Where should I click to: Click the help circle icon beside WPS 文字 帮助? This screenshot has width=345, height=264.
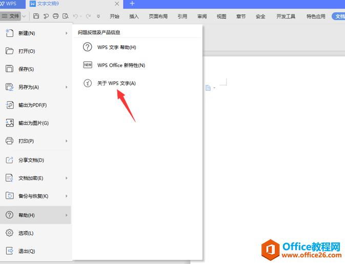coord(87,47)
